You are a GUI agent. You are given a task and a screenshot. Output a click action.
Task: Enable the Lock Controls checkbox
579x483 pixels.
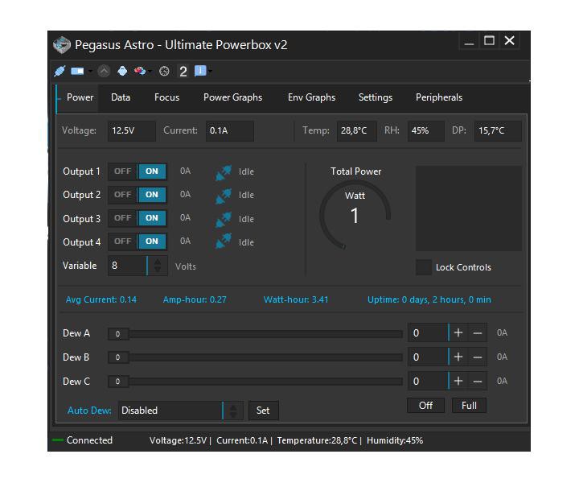coord(423,267)
